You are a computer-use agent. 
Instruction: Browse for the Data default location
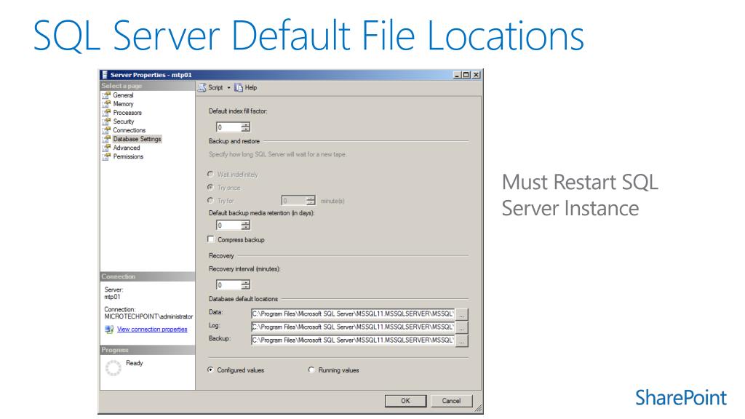[461, 314]
